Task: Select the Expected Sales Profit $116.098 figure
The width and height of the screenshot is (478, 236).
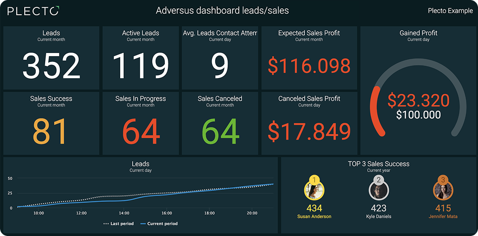Action: 309,66
